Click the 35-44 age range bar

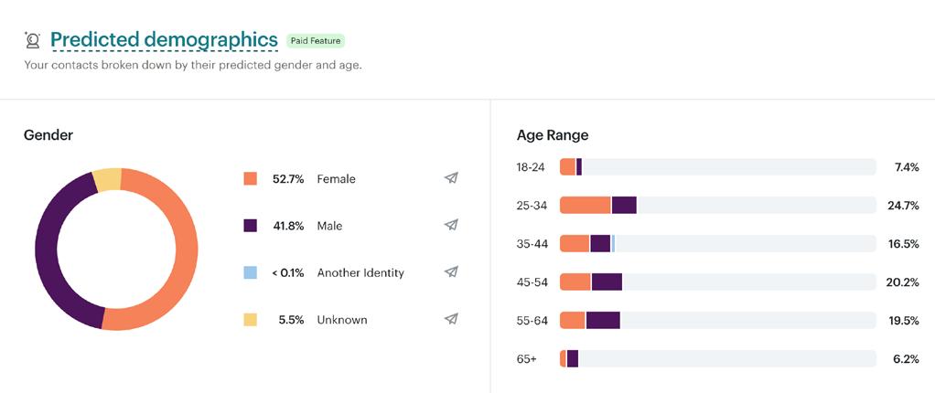point(717,243)
